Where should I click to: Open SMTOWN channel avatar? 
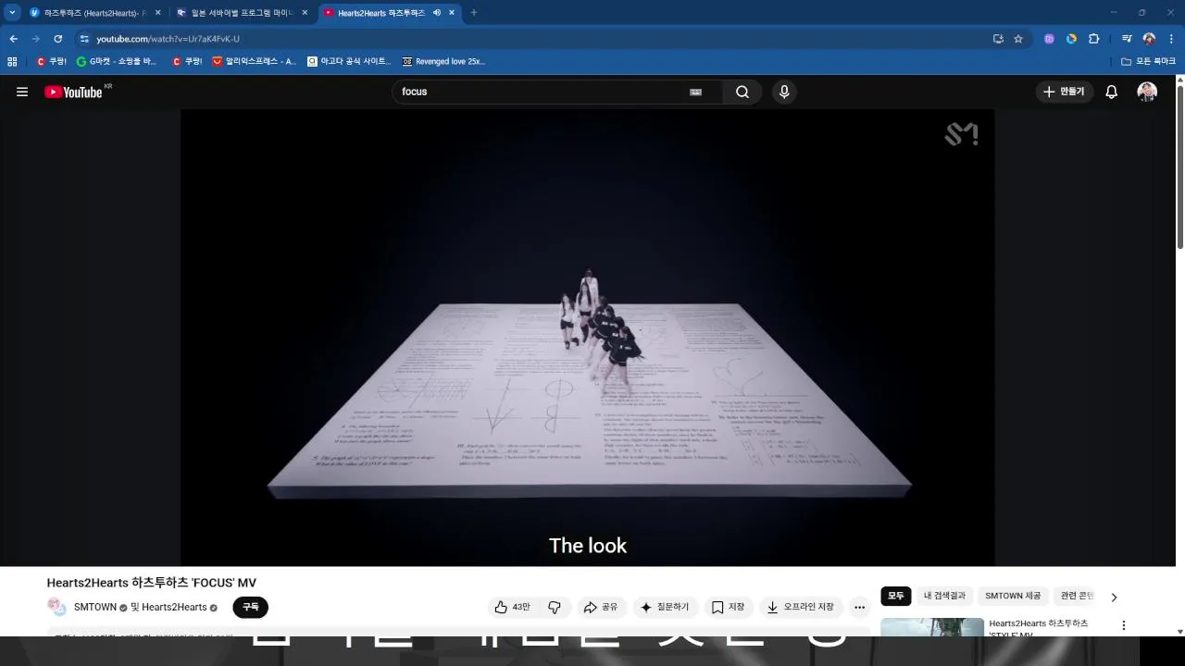[56, 607]
